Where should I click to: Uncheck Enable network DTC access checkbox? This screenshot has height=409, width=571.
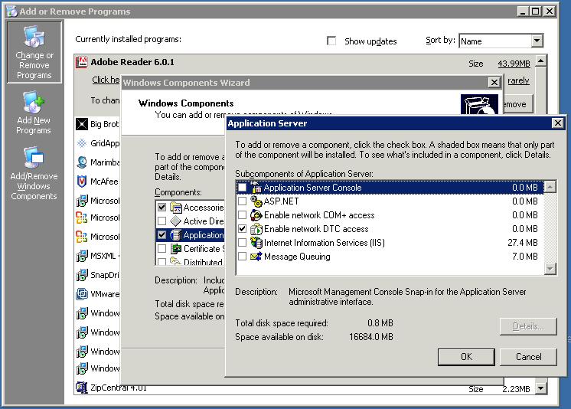tap(242, 229)
